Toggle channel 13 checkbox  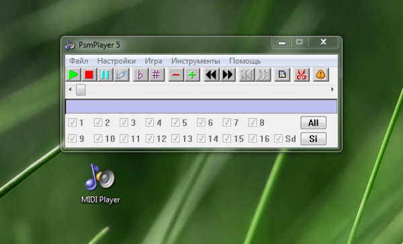point(175,139)
